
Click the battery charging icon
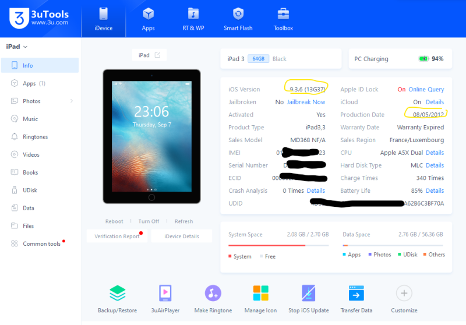(423, 59)
